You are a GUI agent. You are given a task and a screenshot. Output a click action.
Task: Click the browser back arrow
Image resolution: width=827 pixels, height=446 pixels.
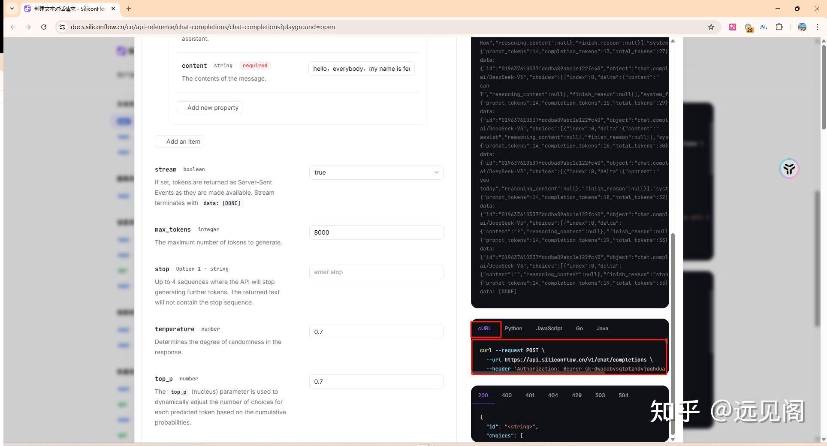coord(13,27)
